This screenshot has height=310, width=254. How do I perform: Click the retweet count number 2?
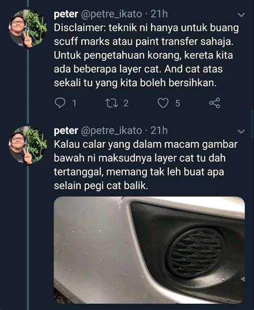[126, 103]
